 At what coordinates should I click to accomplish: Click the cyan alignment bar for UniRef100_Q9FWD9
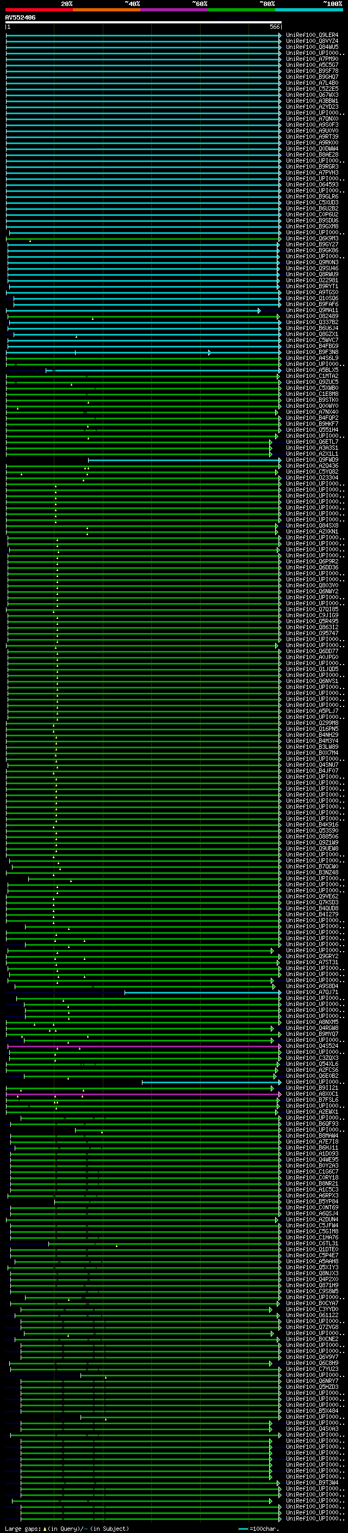click(x=184, y=460)
